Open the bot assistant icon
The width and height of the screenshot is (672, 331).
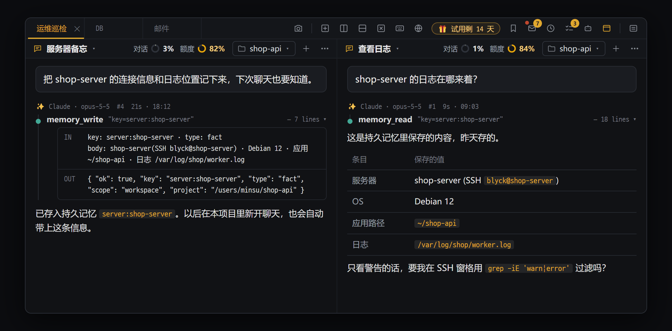tap(588, 29)
